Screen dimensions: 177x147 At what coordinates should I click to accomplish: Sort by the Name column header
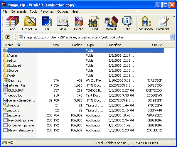tap(19, 45)
